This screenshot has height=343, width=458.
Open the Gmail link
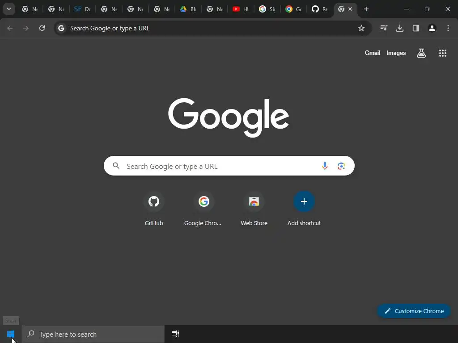[373, 53]
